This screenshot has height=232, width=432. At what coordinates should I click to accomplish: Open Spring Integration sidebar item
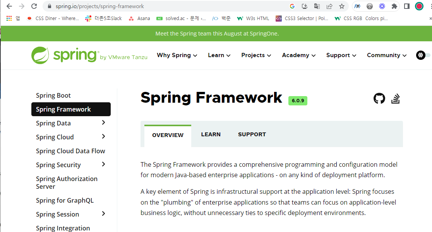click(63, 228)
